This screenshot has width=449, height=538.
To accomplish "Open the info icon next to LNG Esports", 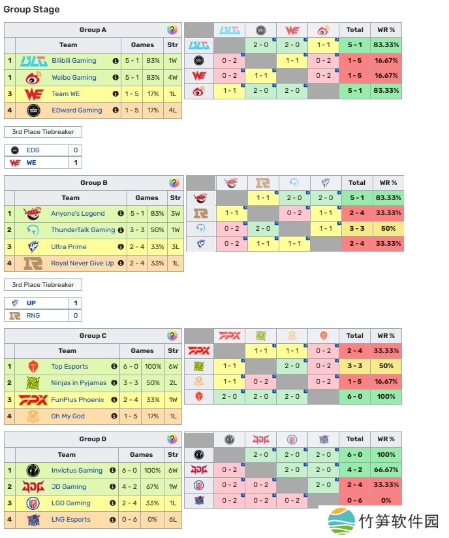I will tap(114, 520).
